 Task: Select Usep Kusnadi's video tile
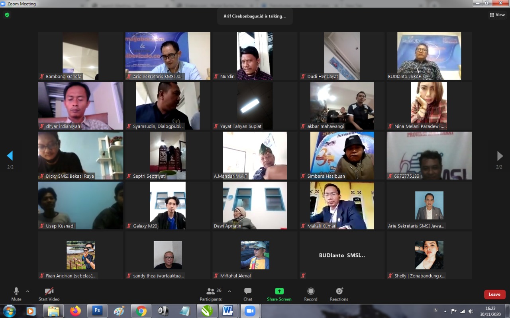[x=80, y=206]
